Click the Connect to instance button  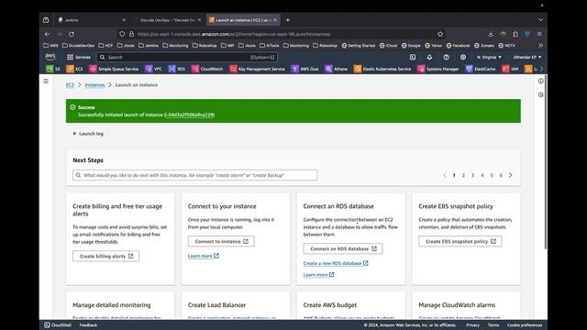click(x=221, y=241)
